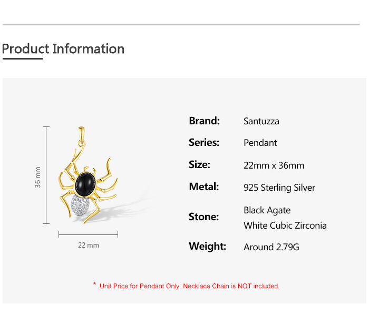Click the "Black Agate" stone text
The width and height of the screenshot is (369, 324).
267,210
